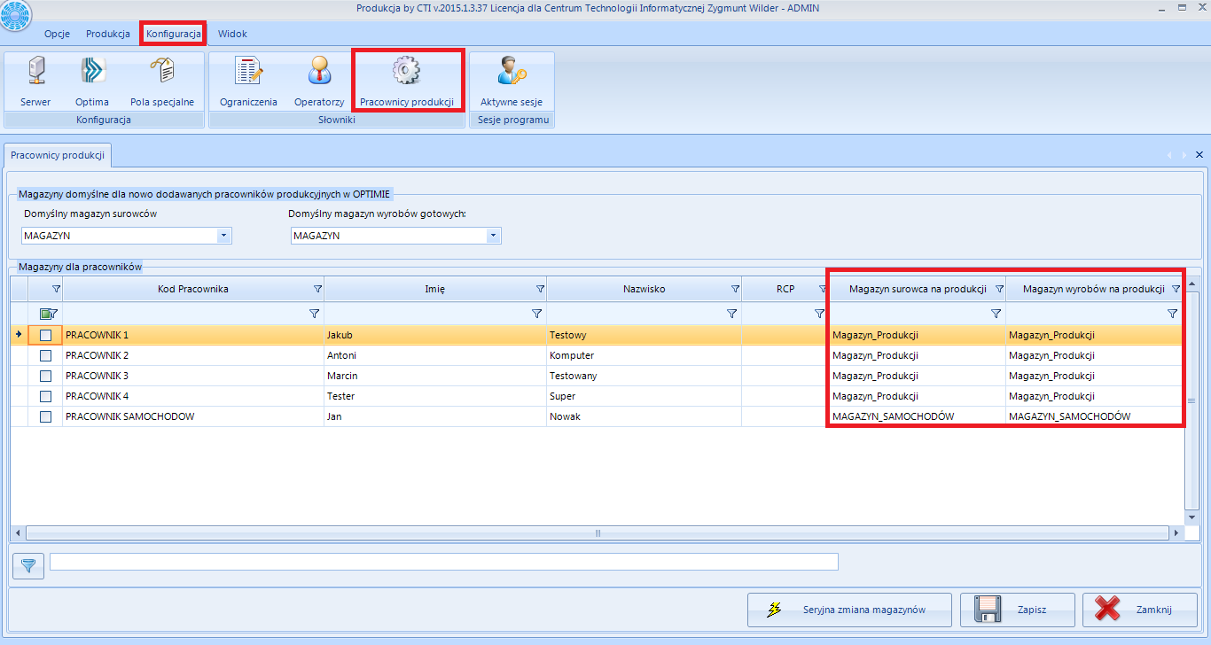Click filter-row funnel under Imię
The height and width of the screenshot is (645, 1211).
tap(536, 314)
